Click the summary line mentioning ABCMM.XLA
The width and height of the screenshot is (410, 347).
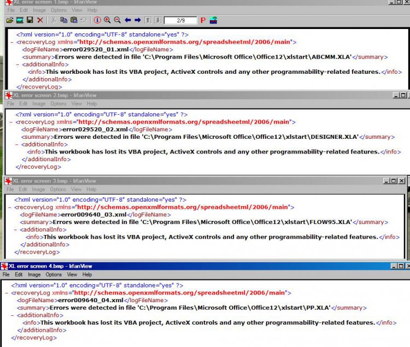point(205,57)
